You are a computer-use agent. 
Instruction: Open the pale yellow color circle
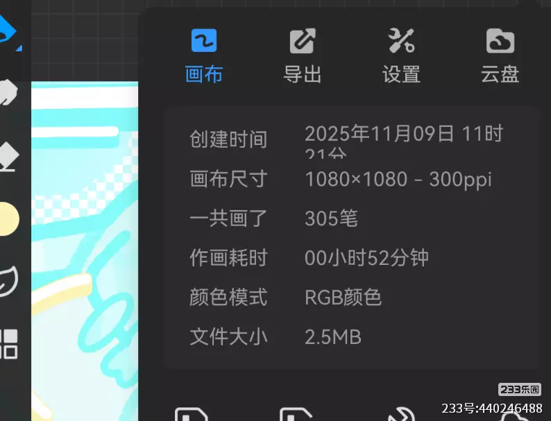click(x=10, y=218)
